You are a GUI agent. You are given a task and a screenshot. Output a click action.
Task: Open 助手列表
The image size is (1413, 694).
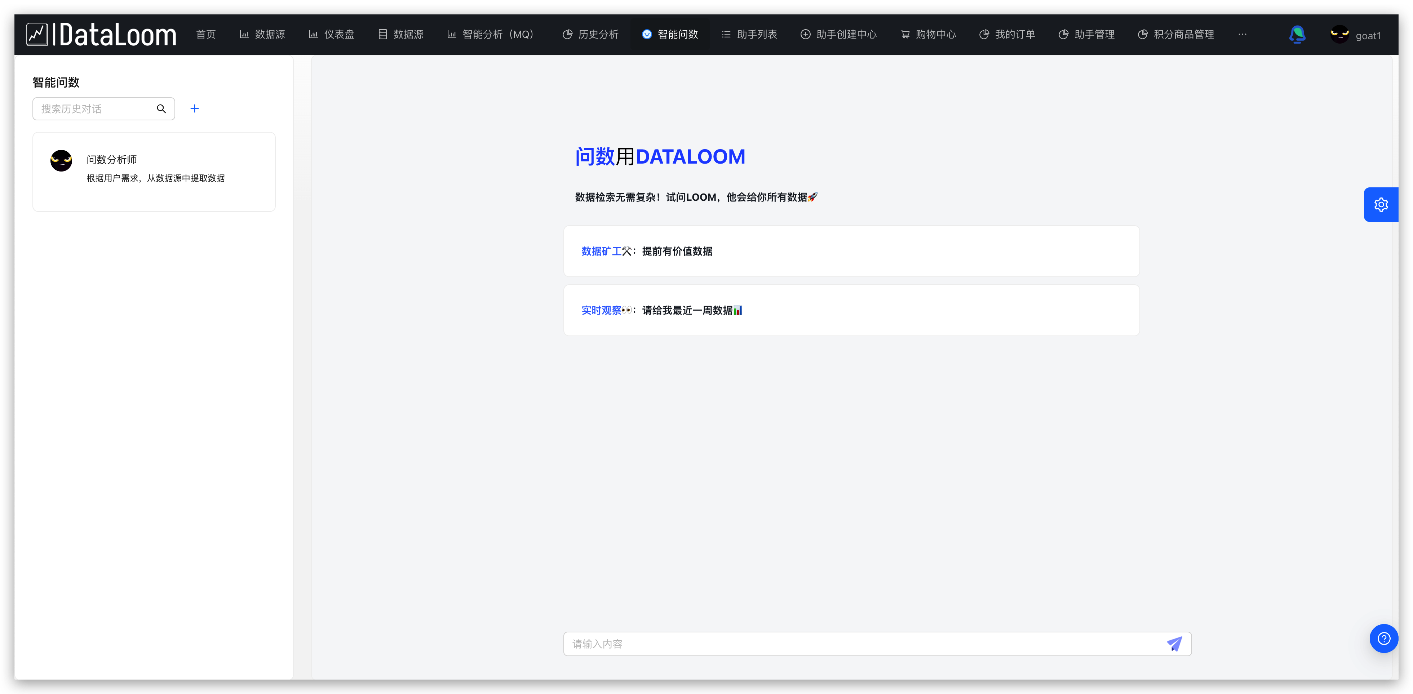pyautogui.click(x=749, y=35)
